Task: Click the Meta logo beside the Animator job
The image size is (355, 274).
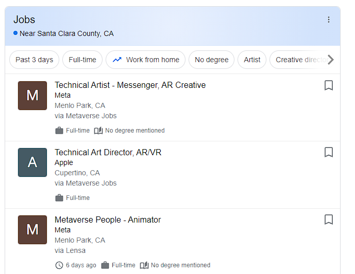Action: coord(32,230)
